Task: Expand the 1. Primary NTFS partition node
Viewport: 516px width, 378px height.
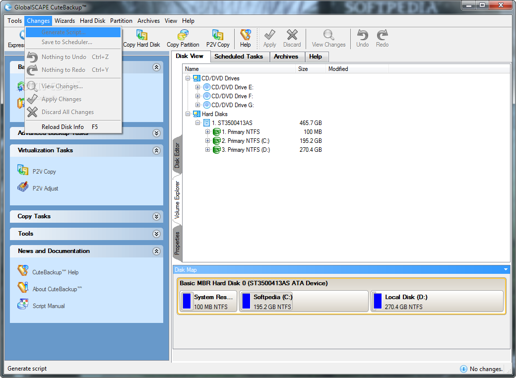Action: [207, 132]
